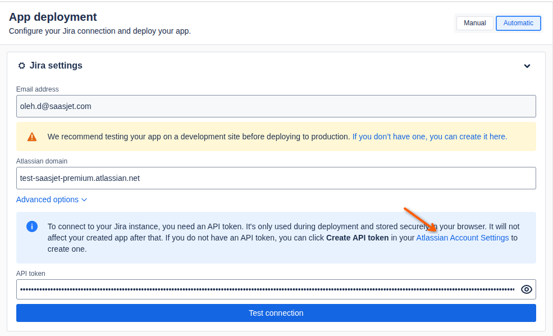Focus the Email address field

click(x=276, y=106)
